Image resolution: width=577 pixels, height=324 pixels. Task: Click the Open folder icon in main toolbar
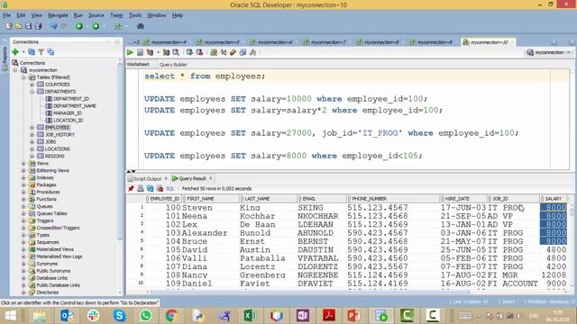[18, 26]
